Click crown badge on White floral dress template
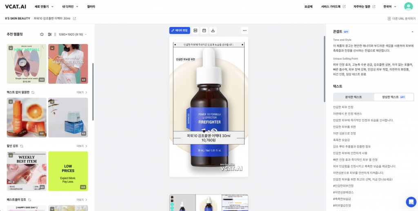This screenshot has width=418, height=211. (52, 48)
